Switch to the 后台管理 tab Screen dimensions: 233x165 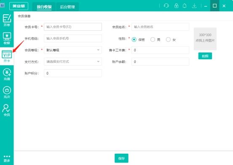[67, 7]
